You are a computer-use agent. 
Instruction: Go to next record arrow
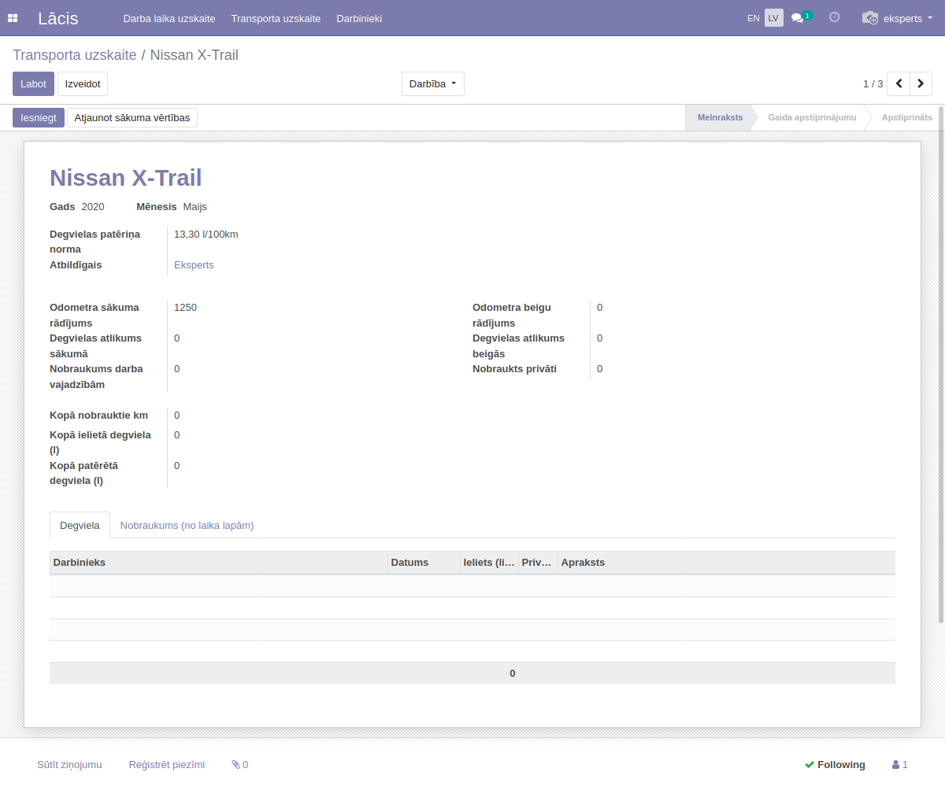[x=921, y=83]
